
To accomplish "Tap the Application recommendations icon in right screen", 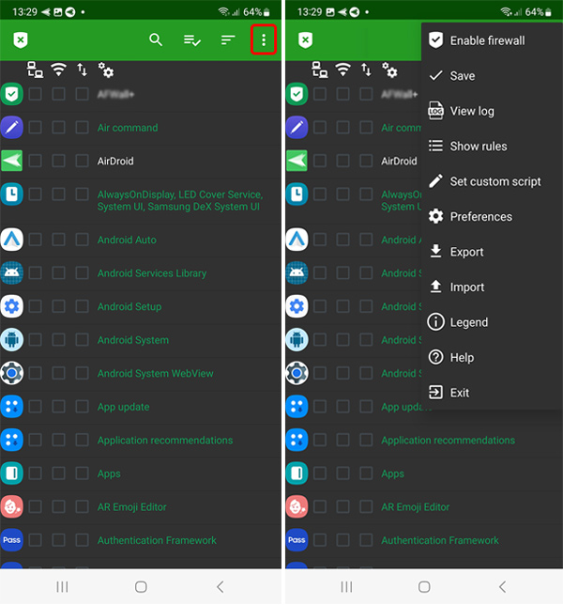I will [297, 440].
